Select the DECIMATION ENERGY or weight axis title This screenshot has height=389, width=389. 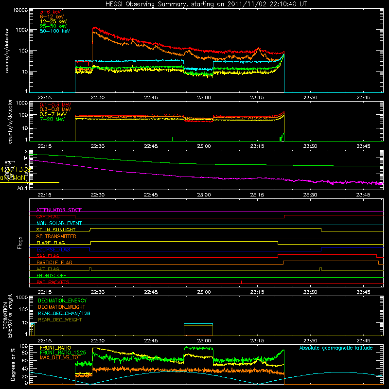tap(7, 316)
